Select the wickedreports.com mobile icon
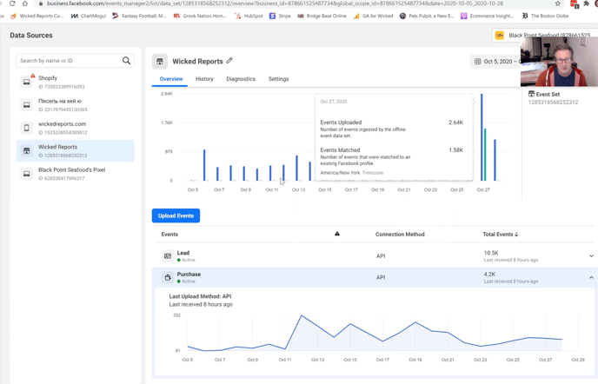 pos(27,128)
